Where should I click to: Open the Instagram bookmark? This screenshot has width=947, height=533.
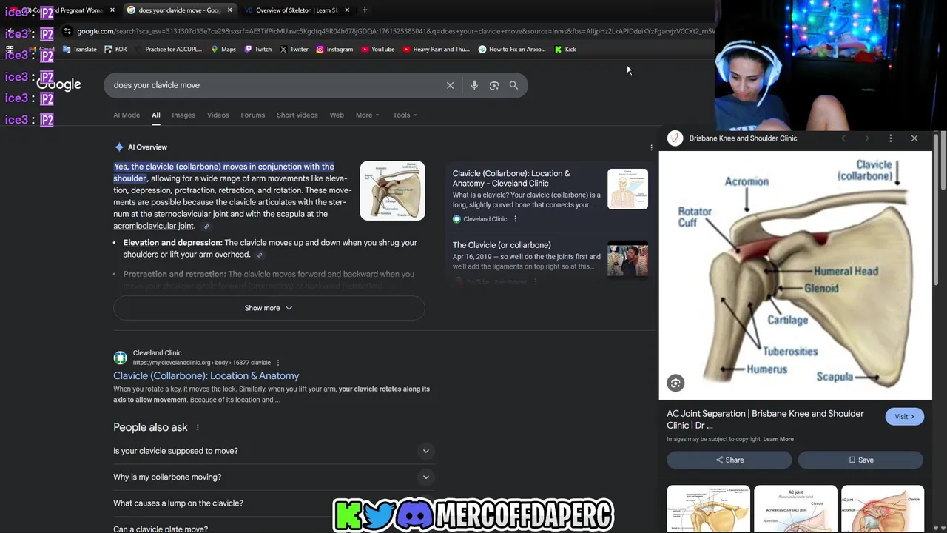[x=334, y=50]
